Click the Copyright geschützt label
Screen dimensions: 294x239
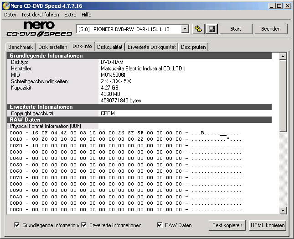pos(32,113)
